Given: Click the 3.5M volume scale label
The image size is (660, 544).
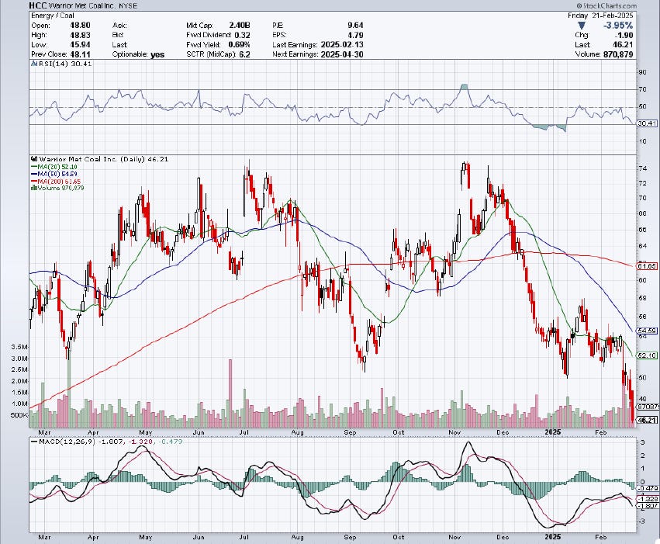Looking at the screenshot, I should [20, 347].
